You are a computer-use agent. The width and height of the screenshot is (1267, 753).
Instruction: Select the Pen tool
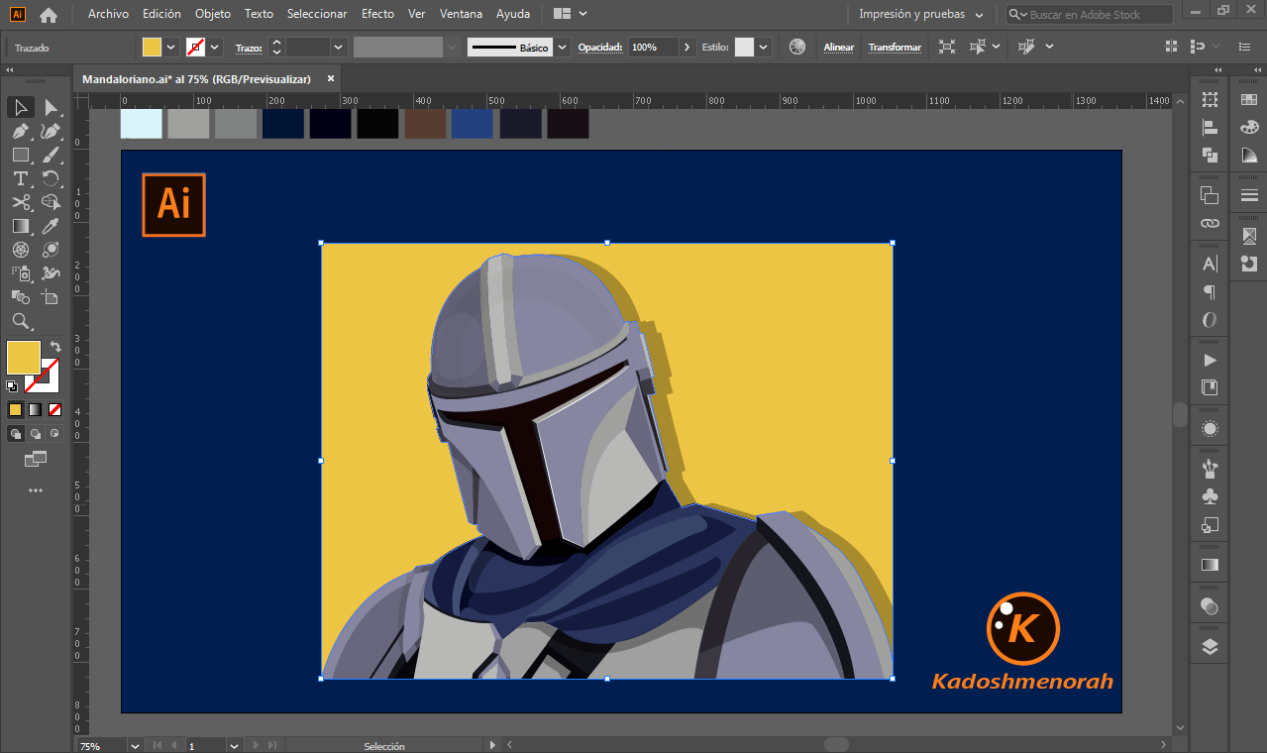tap(21, 132)
